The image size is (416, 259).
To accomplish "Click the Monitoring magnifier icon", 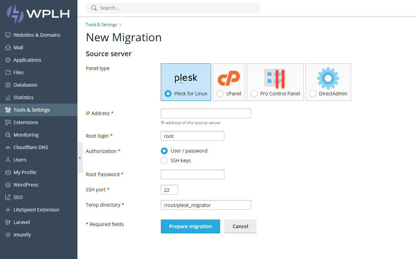I will coord(8,135).
